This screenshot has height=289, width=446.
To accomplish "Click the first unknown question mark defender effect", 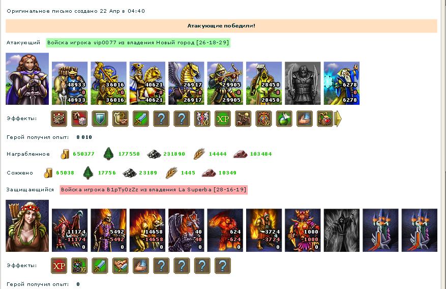I will click(161, 266).
